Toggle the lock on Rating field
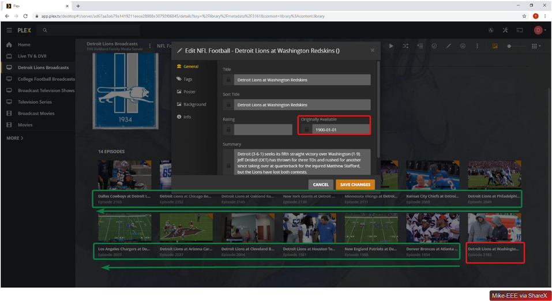Screen dimensions: 552x301 click(x=228, y=130)
